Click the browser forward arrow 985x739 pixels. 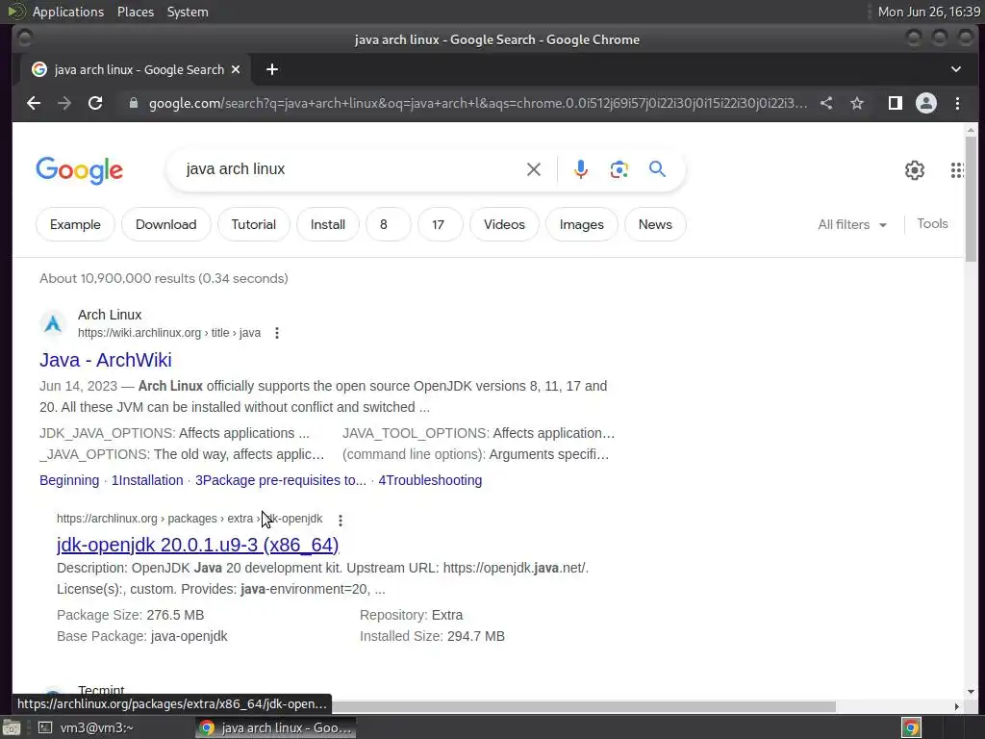[64, 103]
